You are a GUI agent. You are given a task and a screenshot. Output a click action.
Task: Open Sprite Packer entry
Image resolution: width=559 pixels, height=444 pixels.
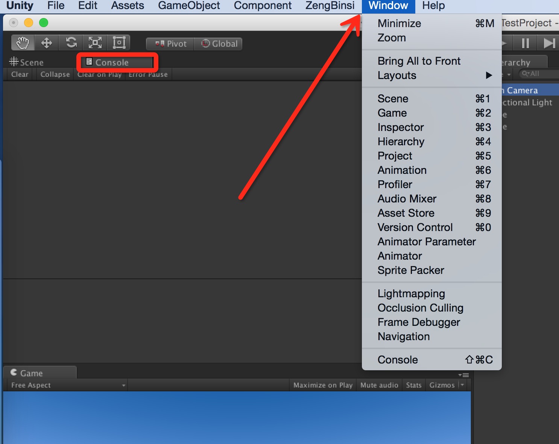[432, 270]
